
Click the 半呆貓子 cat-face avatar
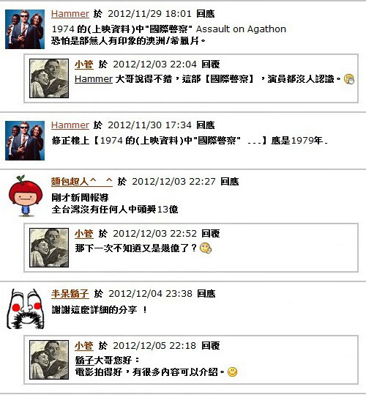25,309
